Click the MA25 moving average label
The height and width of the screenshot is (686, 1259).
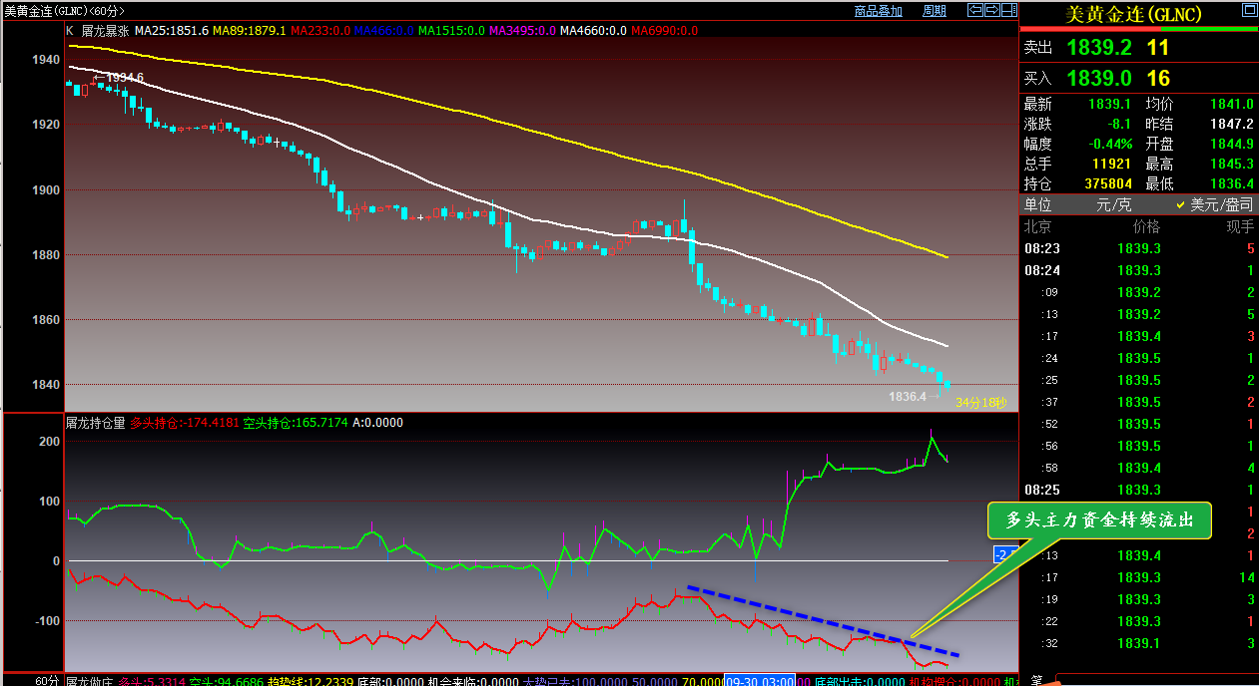click(172, 31)
